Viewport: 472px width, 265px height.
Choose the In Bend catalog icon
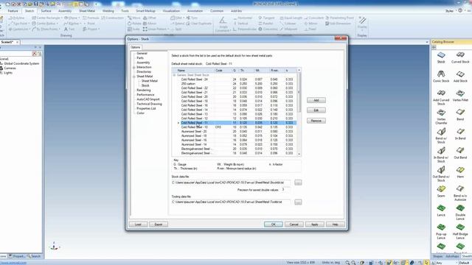tap(460, 132)
